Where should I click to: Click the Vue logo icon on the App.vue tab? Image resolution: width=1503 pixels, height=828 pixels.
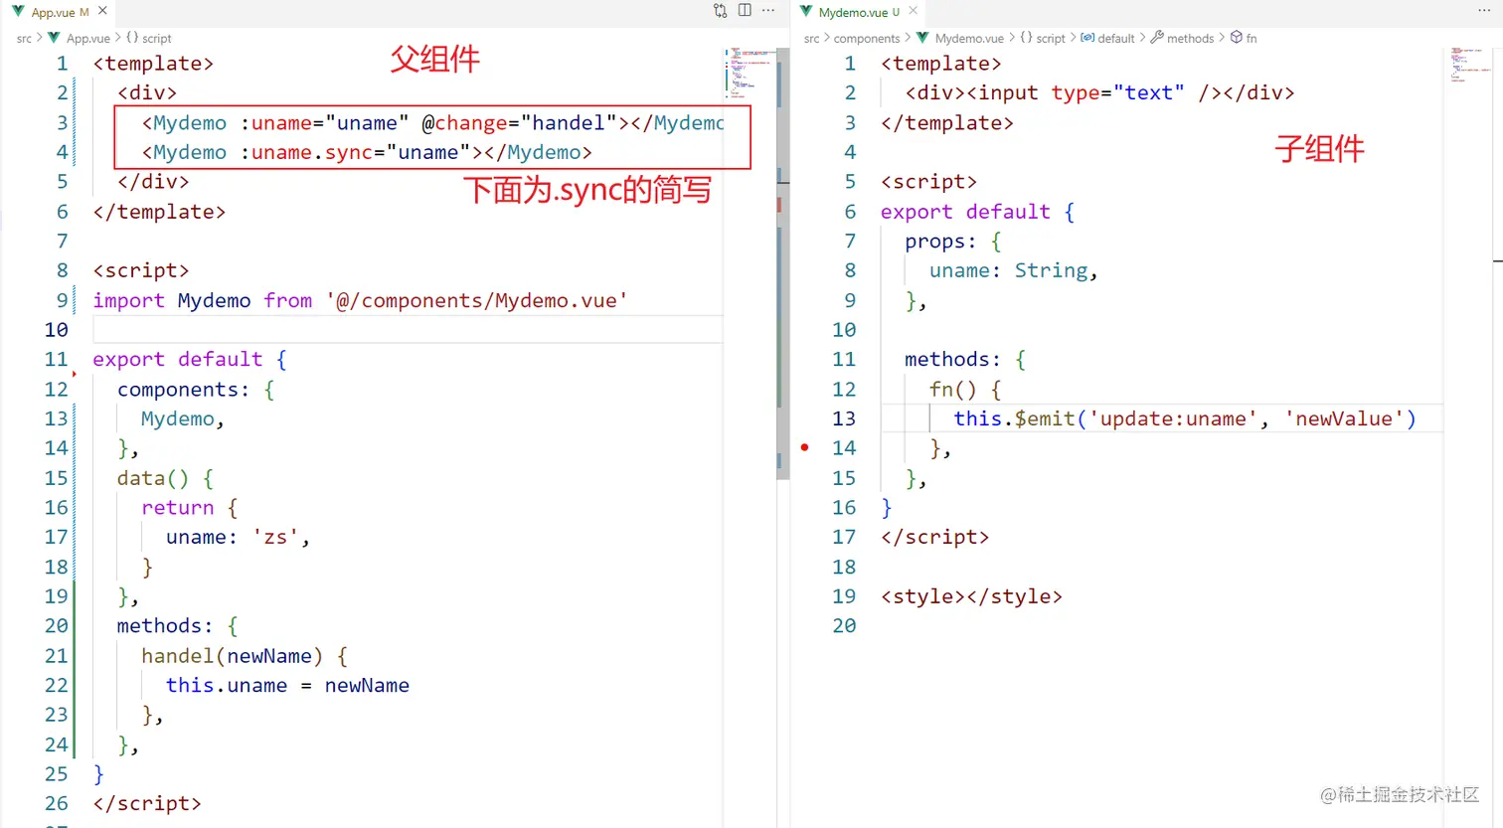click(x=18, y=12)
